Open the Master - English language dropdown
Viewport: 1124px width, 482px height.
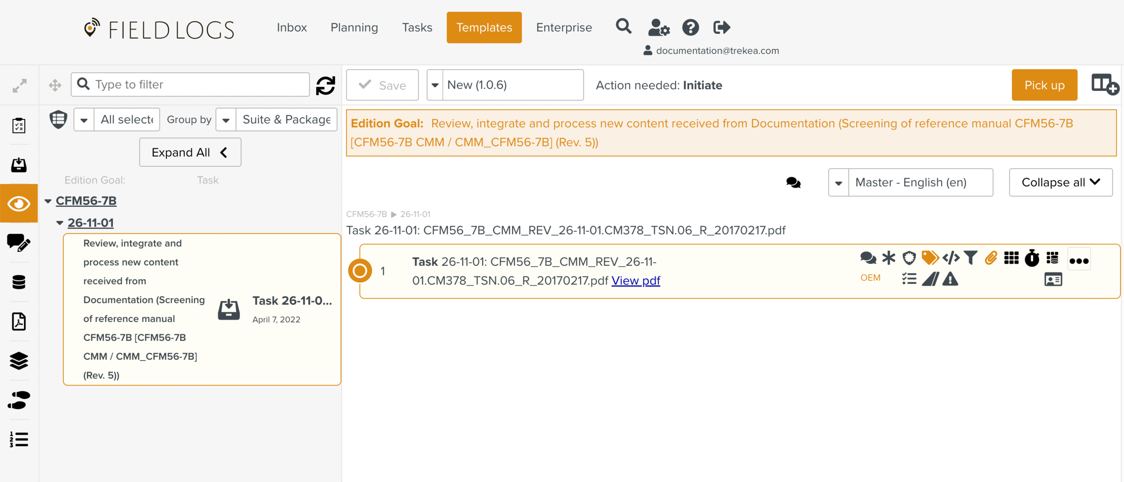[x=910, y=183]
